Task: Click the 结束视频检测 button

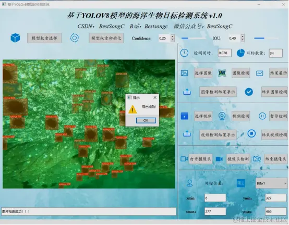Action: point(274,135)
